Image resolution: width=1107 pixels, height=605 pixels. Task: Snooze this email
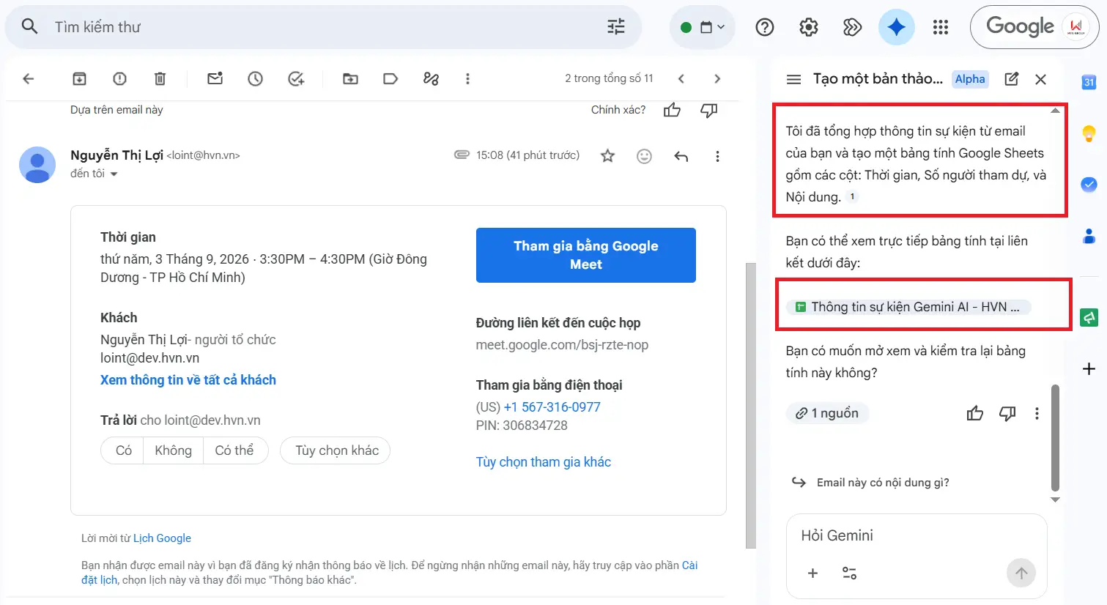[255, 78]
